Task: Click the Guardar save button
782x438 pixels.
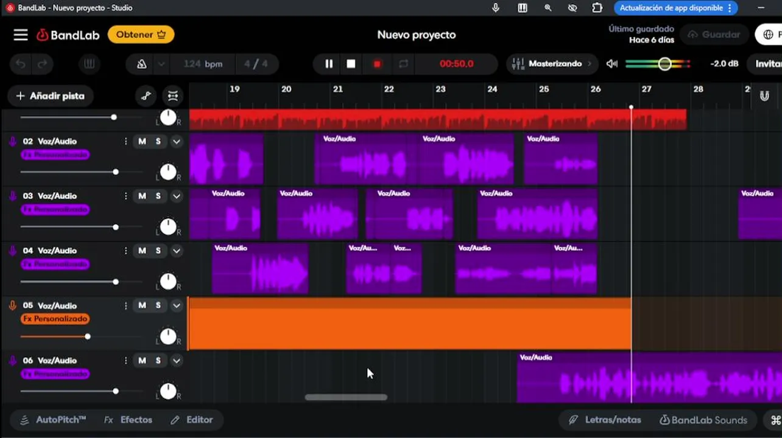Action: coord(714,35)
